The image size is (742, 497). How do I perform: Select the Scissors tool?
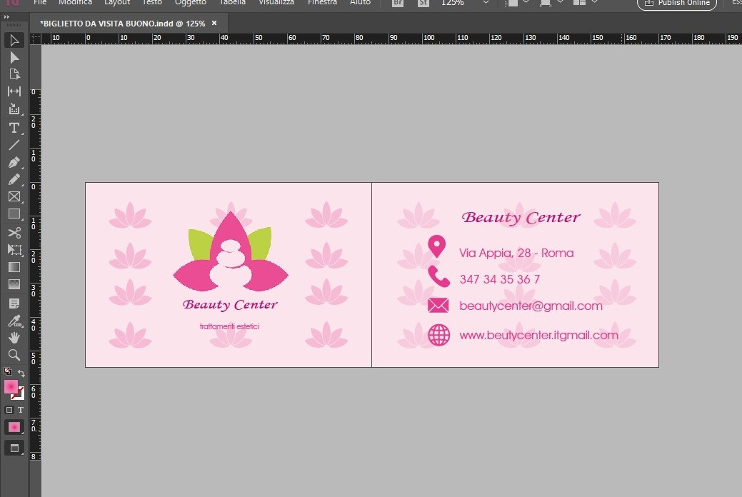point(14,232)
